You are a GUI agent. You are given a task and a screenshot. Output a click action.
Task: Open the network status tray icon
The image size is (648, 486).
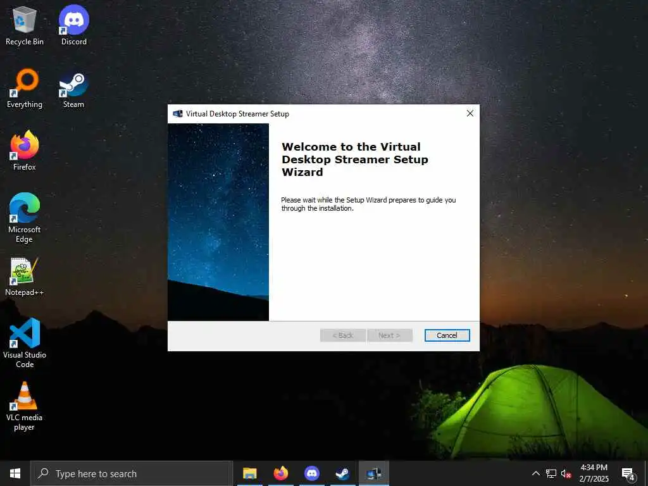[551, 473]
